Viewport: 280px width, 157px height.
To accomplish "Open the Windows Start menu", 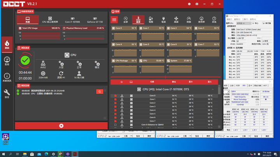I will click(3, 154).
